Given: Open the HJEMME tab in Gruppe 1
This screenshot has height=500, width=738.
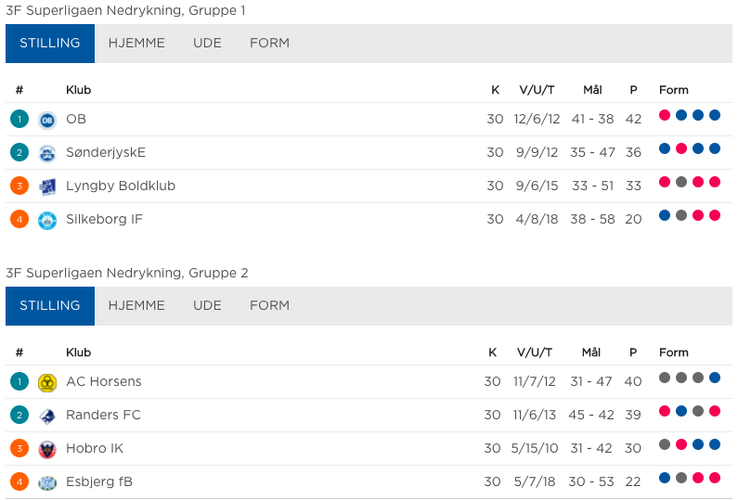Looking at the screenshot, I should point(136,44).
